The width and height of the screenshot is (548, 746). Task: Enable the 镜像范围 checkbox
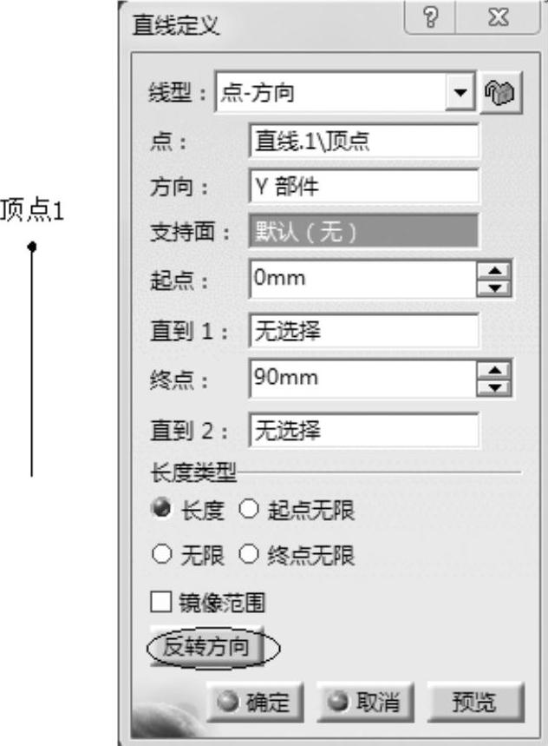161,601
